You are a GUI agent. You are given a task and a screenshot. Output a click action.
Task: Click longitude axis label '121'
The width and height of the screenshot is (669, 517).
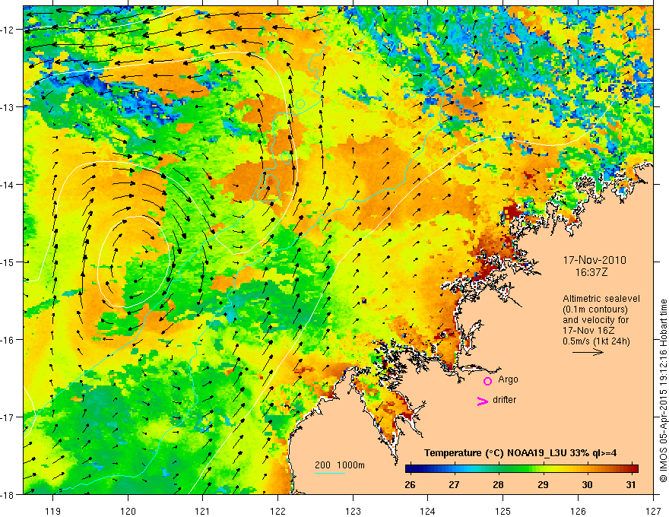[202, 511]
